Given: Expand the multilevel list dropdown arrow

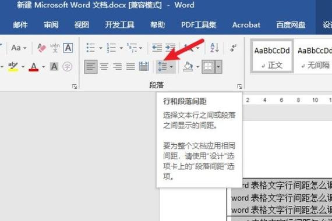Looking at the screenshot, I should (x=140, y=48).
